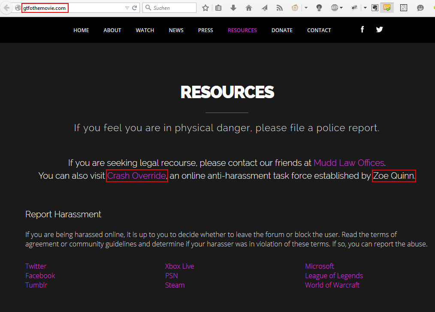The image size is (435, 312).
Task: Open the Adblock Plus dropdown arrow
Action: point(341,8)
